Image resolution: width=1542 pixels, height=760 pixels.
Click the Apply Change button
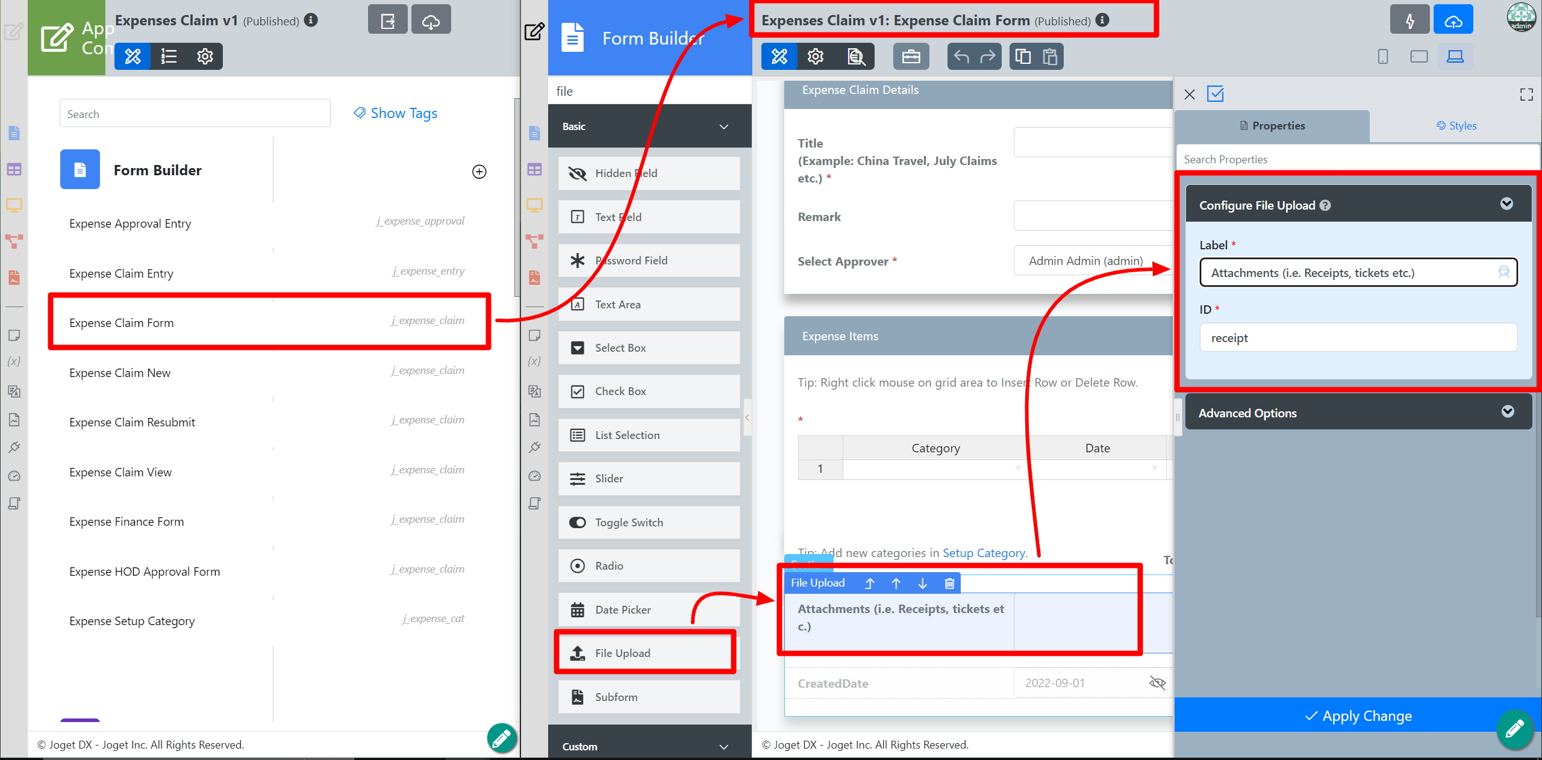point(1358,716)
